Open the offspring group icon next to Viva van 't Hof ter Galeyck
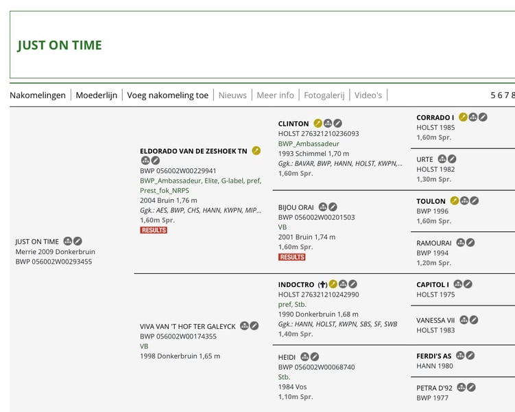The height and width of the screenshot is (412, 515). coord(244,326)
